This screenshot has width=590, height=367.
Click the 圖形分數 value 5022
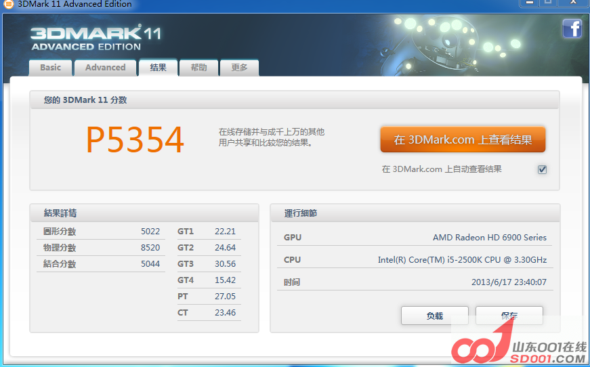pos(150,232)
